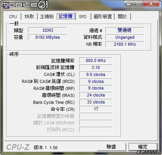Click the empty 記憶體閒置計時器 field

96,116
